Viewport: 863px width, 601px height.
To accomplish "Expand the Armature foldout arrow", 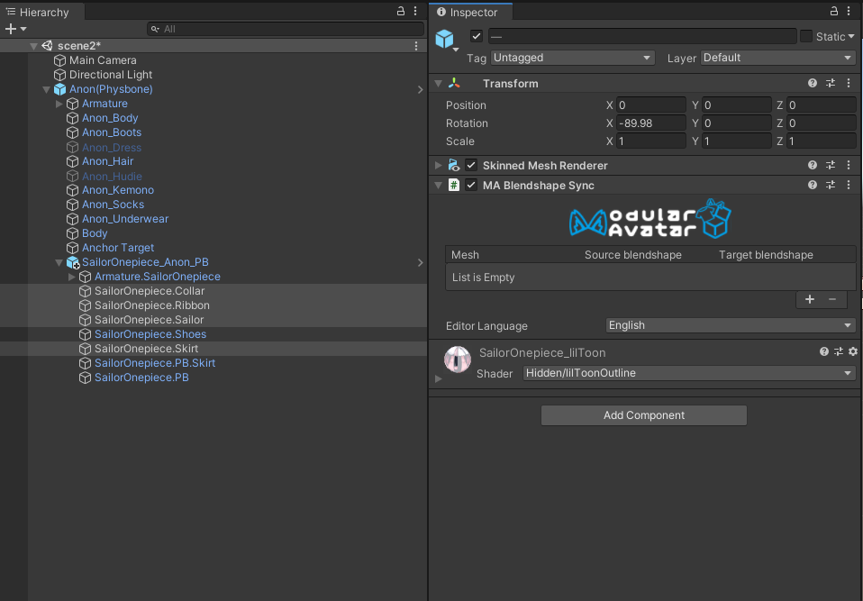I will coord(59,104).
